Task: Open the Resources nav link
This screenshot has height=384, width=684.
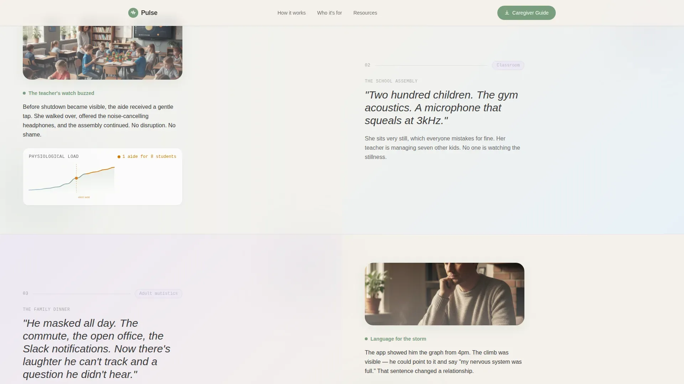Action: click(x=365, y=13)
